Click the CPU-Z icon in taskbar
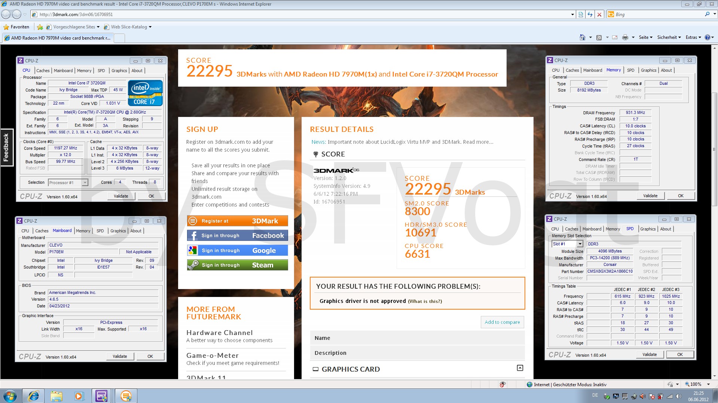 point(102,396)
